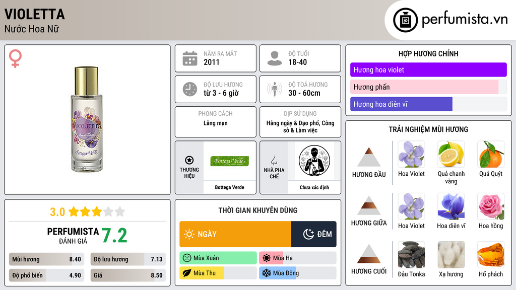Click the sun icon in the Ngày bar
Image resolution: width=516 pixels, height=290 pixels.
pyautogui.click(x=189, y=234)
